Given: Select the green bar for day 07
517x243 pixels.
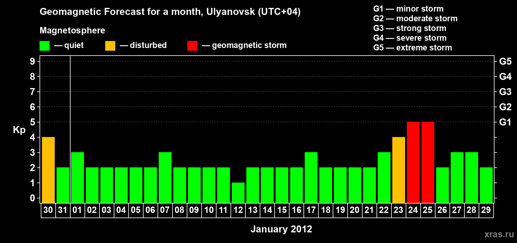Looking at the screenshot, I should click(x=165, y=178).
